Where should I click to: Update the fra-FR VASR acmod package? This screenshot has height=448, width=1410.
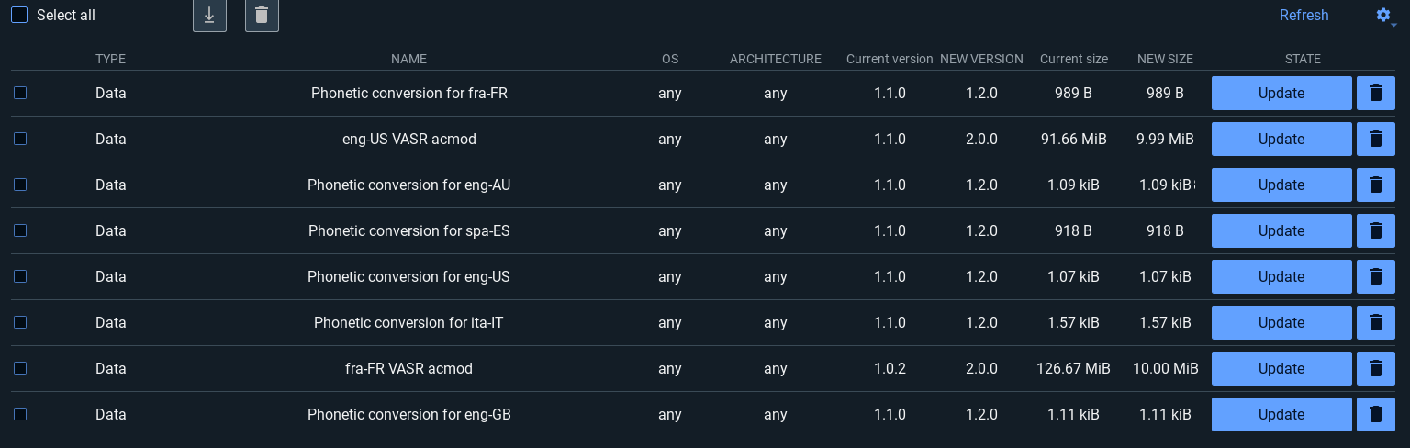tap(1281, 368)
